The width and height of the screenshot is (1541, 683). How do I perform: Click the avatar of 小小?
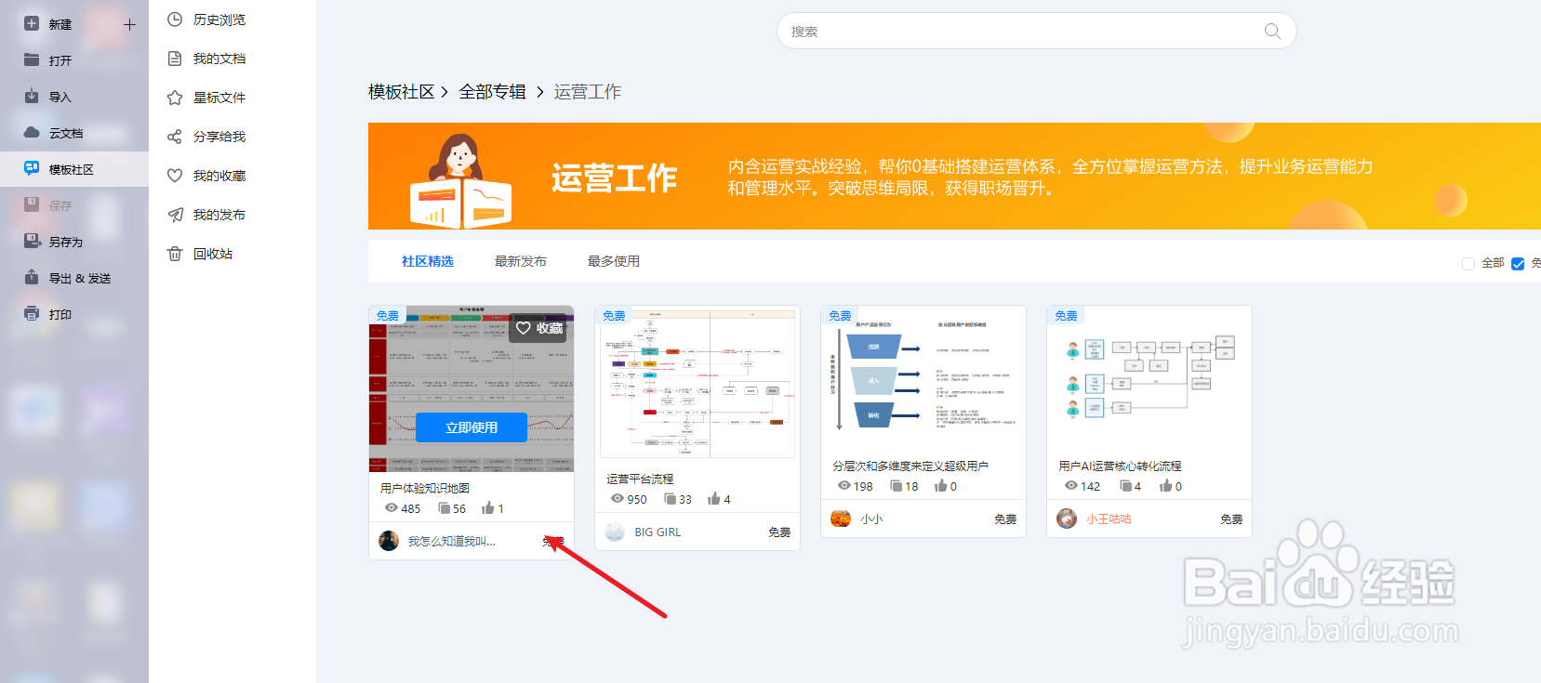(841, 519)
